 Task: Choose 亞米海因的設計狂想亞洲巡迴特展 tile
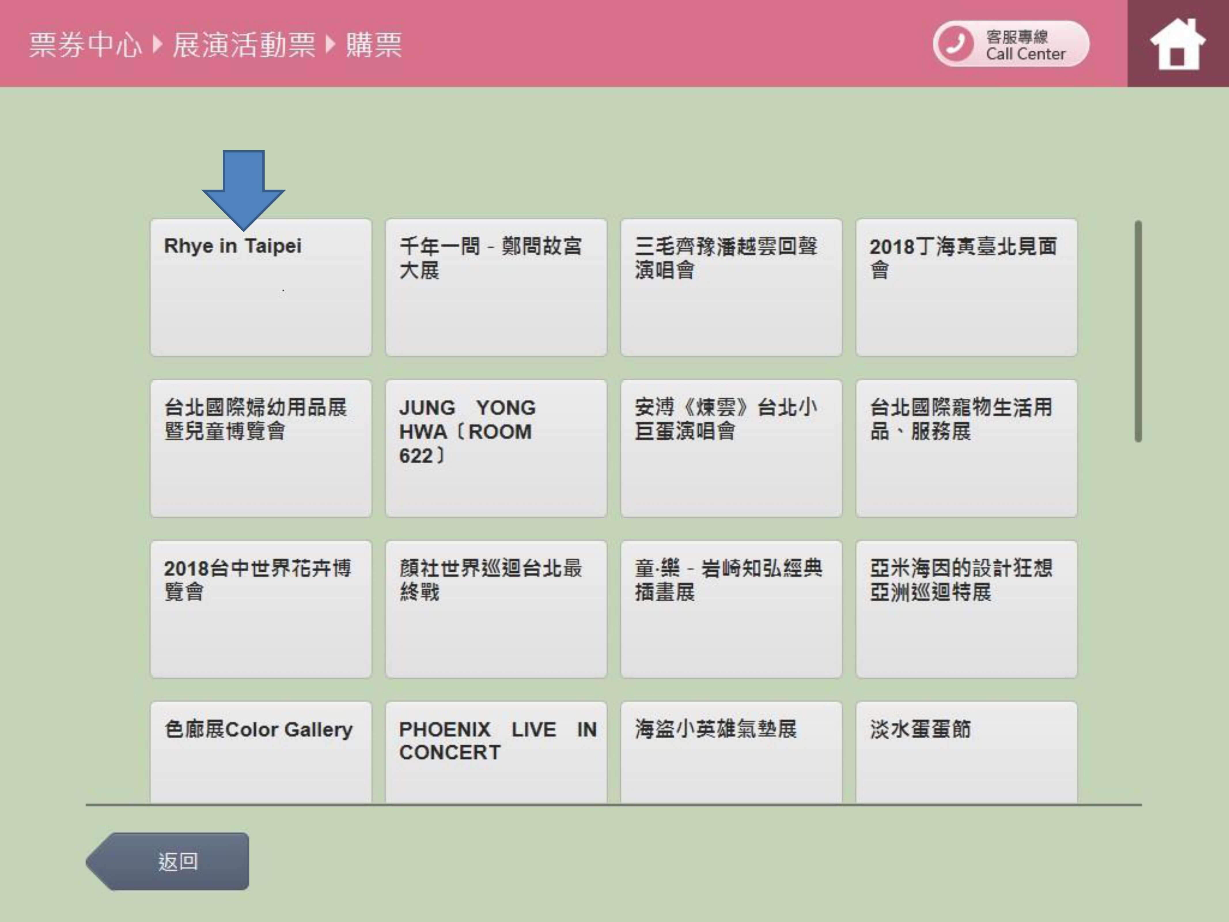pyautogui.click(x=966, y=609)
